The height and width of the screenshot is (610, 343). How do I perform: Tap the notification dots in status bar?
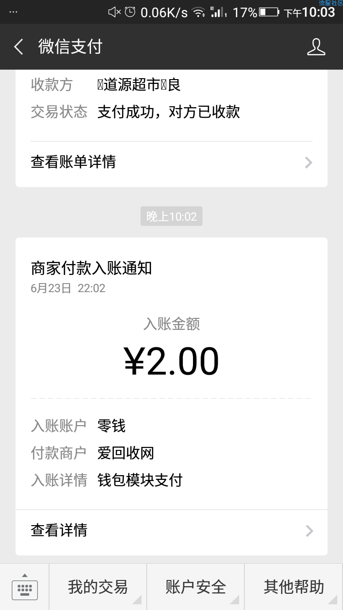click(x=13, y=12)
